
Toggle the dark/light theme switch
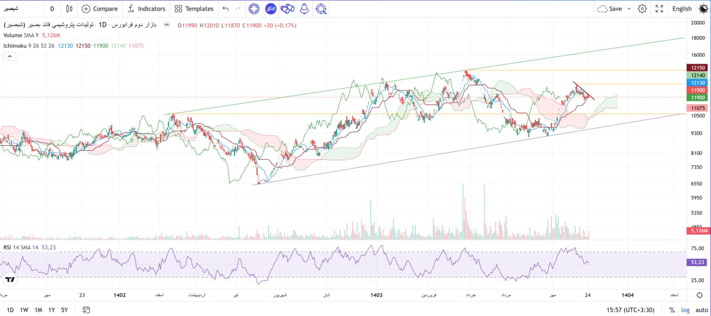(703, 8)
